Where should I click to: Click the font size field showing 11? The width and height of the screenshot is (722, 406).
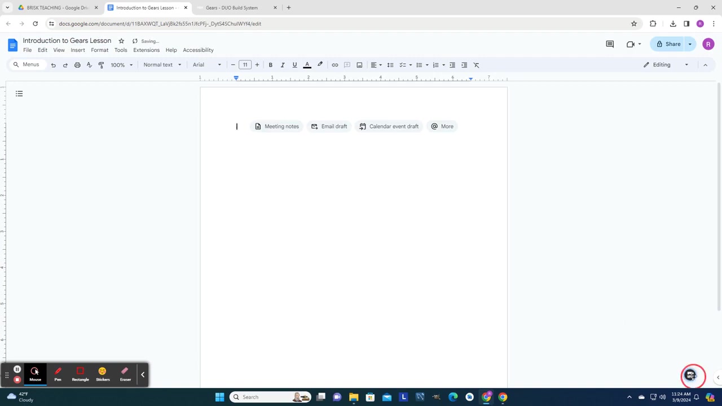tap(245, 65)
